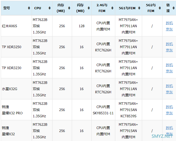Select MT7622B CPU cell in 红米AX6S row
Image resolution: width=176 pixels, height=141 pixels.
point(42,26)
